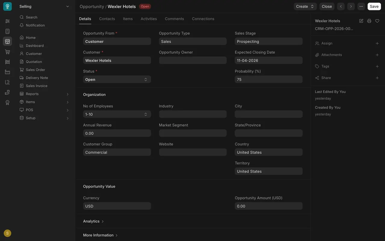Open the Projects chart rail icon
The height and width of the screenshot is (241, 385).
pyautogui.click(x=8, y=82)
